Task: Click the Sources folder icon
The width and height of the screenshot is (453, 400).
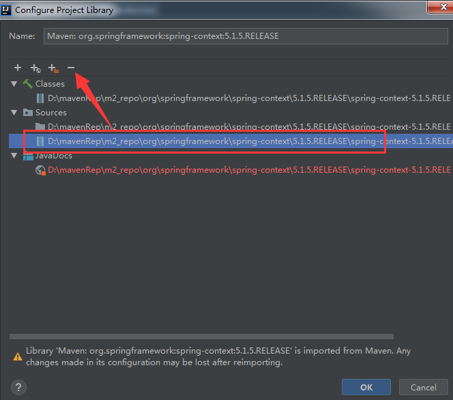Action: [x=28, y=113]
